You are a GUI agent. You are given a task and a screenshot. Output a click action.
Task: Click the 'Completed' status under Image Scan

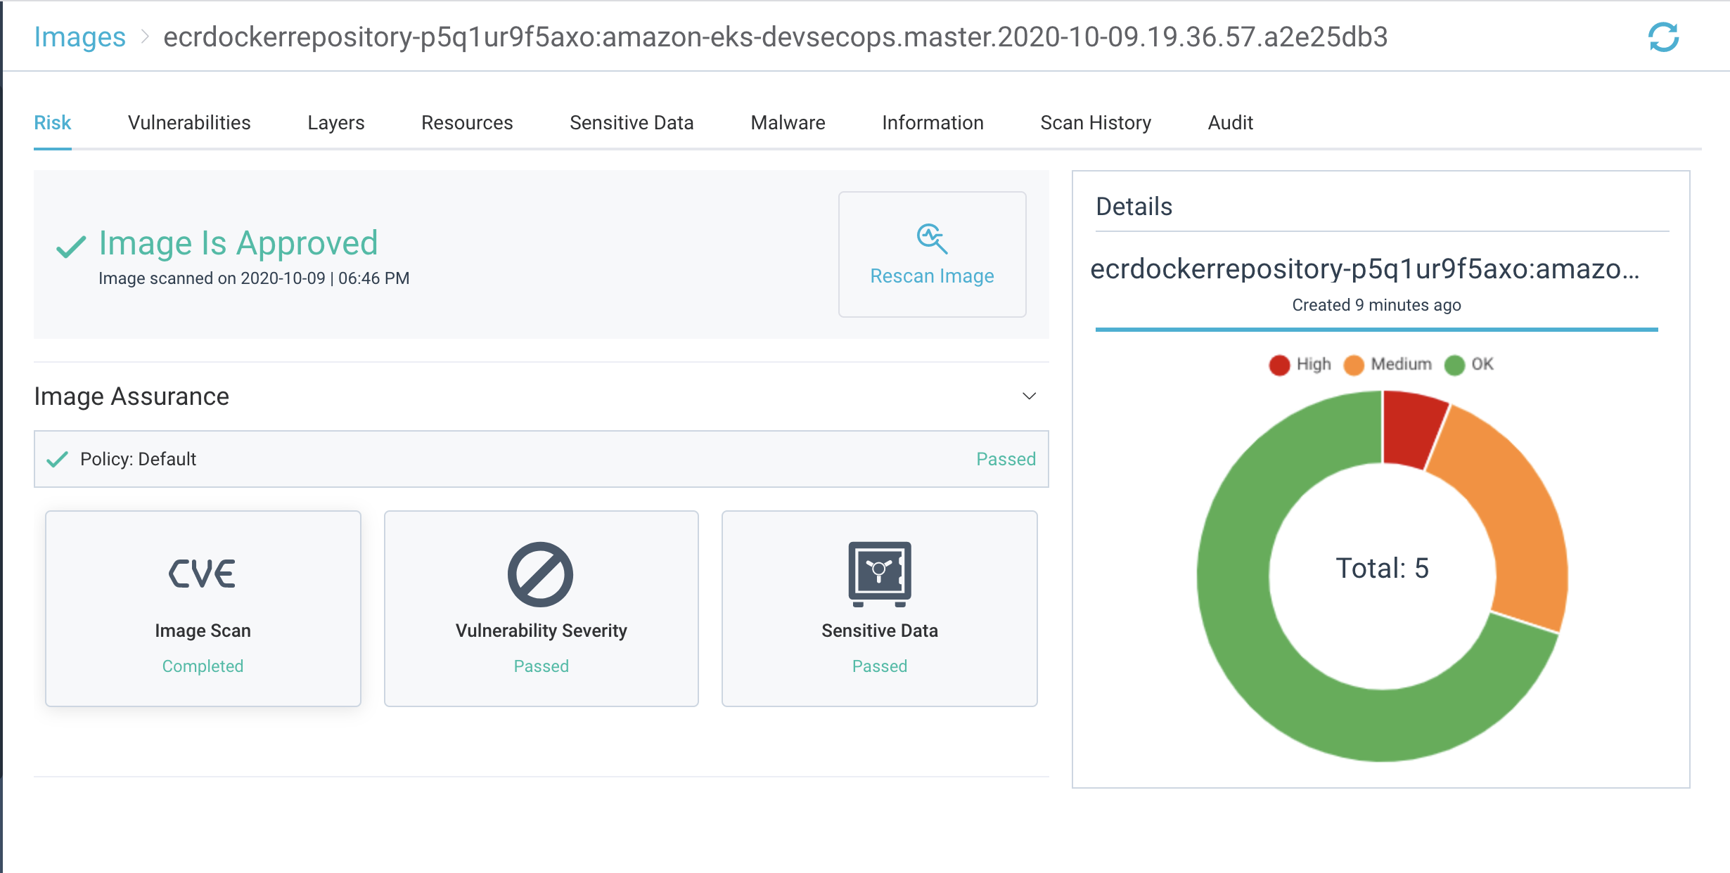203,666
